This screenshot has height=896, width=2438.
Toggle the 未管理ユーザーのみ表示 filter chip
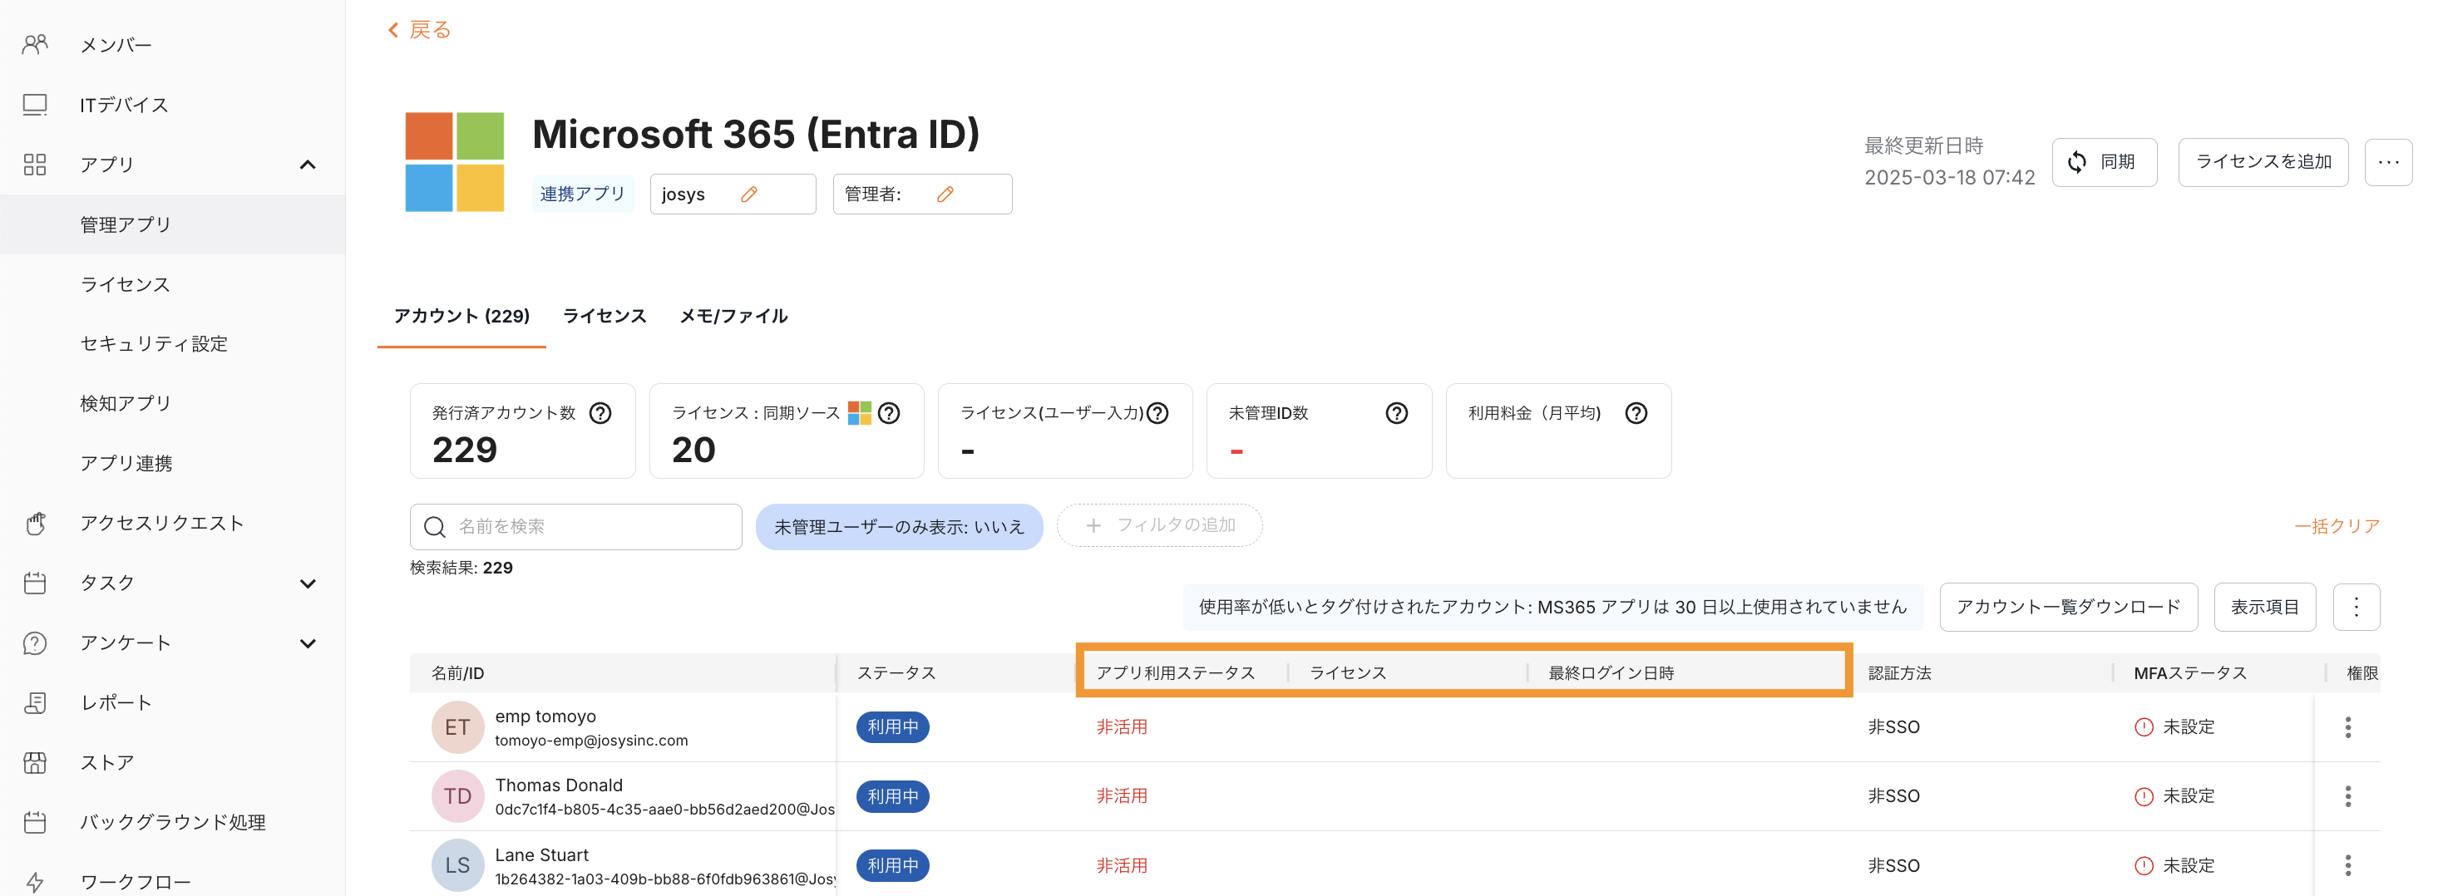coord(898,527)
